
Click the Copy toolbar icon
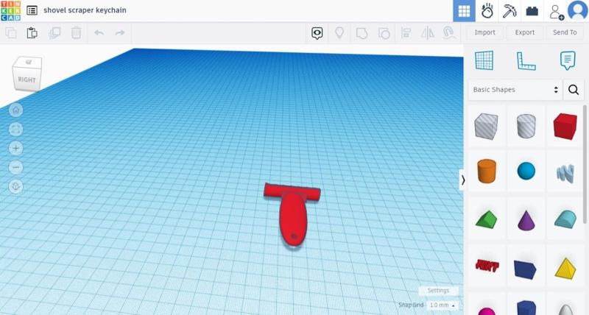pyautogui.click(x=11, y=32)
